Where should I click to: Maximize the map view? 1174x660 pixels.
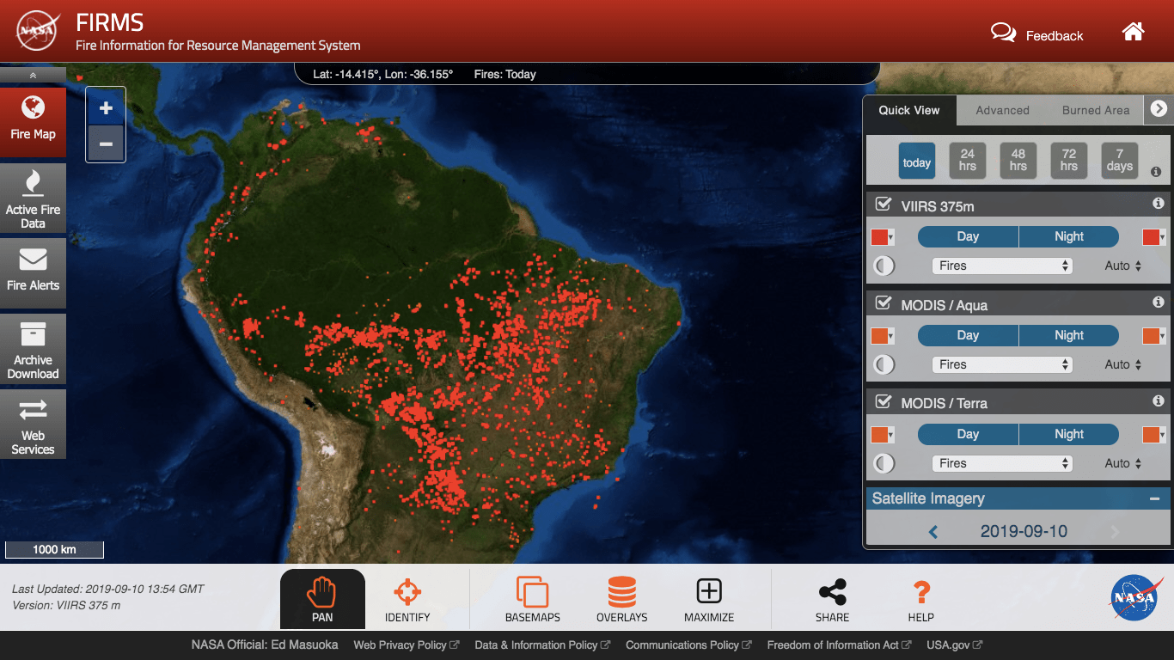click(x=709, y=598)
